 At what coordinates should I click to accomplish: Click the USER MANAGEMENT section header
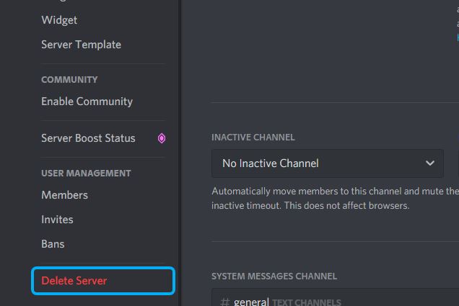86,174
